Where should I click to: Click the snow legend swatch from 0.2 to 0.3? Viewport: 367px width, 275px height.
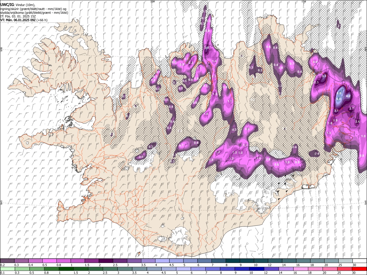[7, 261]
